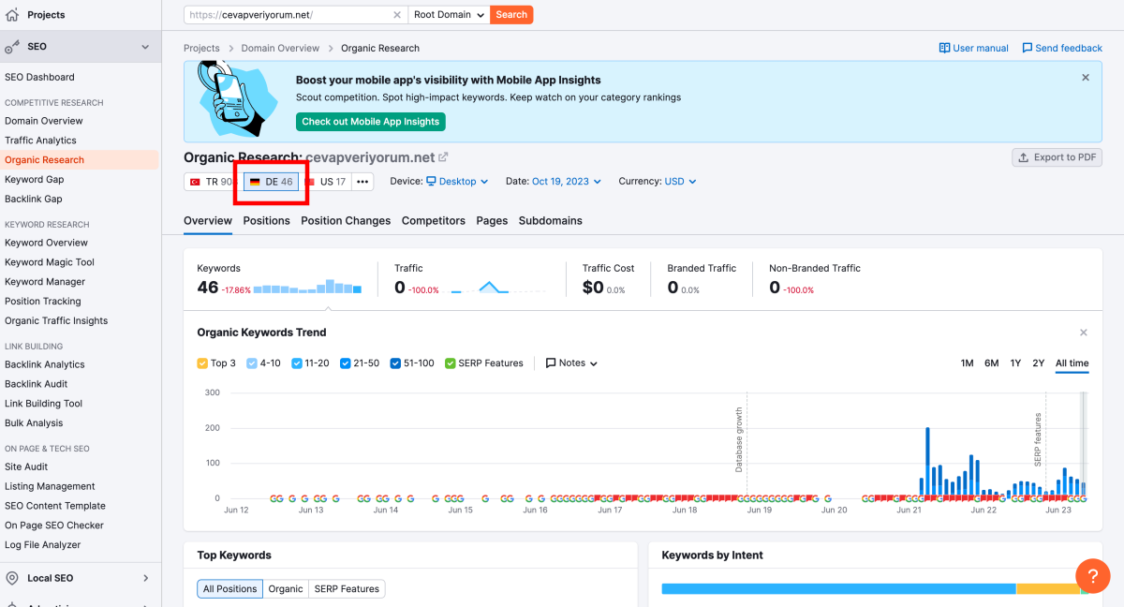Open the Notes dropdown
This screenshot has width=1124, height=607.
coord(571,363)
